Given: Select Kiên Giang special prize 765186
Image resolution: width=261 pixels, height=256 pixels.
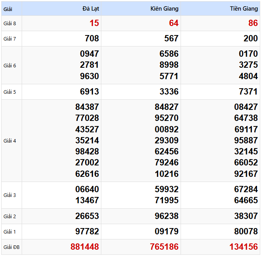Looking at the screenshot, I should coord(164,247).
